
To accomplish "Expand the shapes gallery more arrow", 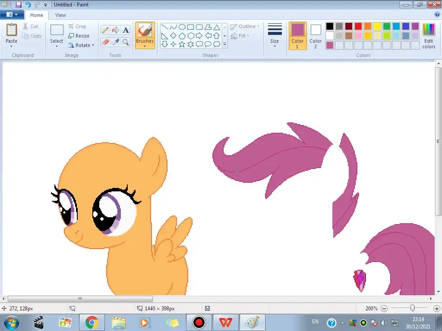I will pyautogui.click(x=224, y=44).
